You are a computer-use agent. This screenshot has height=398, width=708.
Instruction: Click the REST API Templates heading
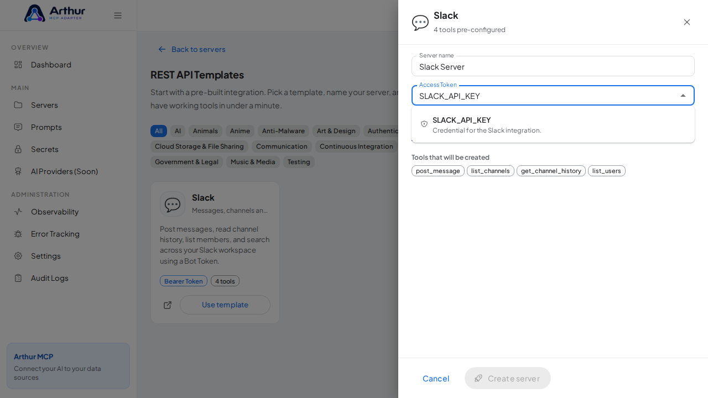[197, 75]
